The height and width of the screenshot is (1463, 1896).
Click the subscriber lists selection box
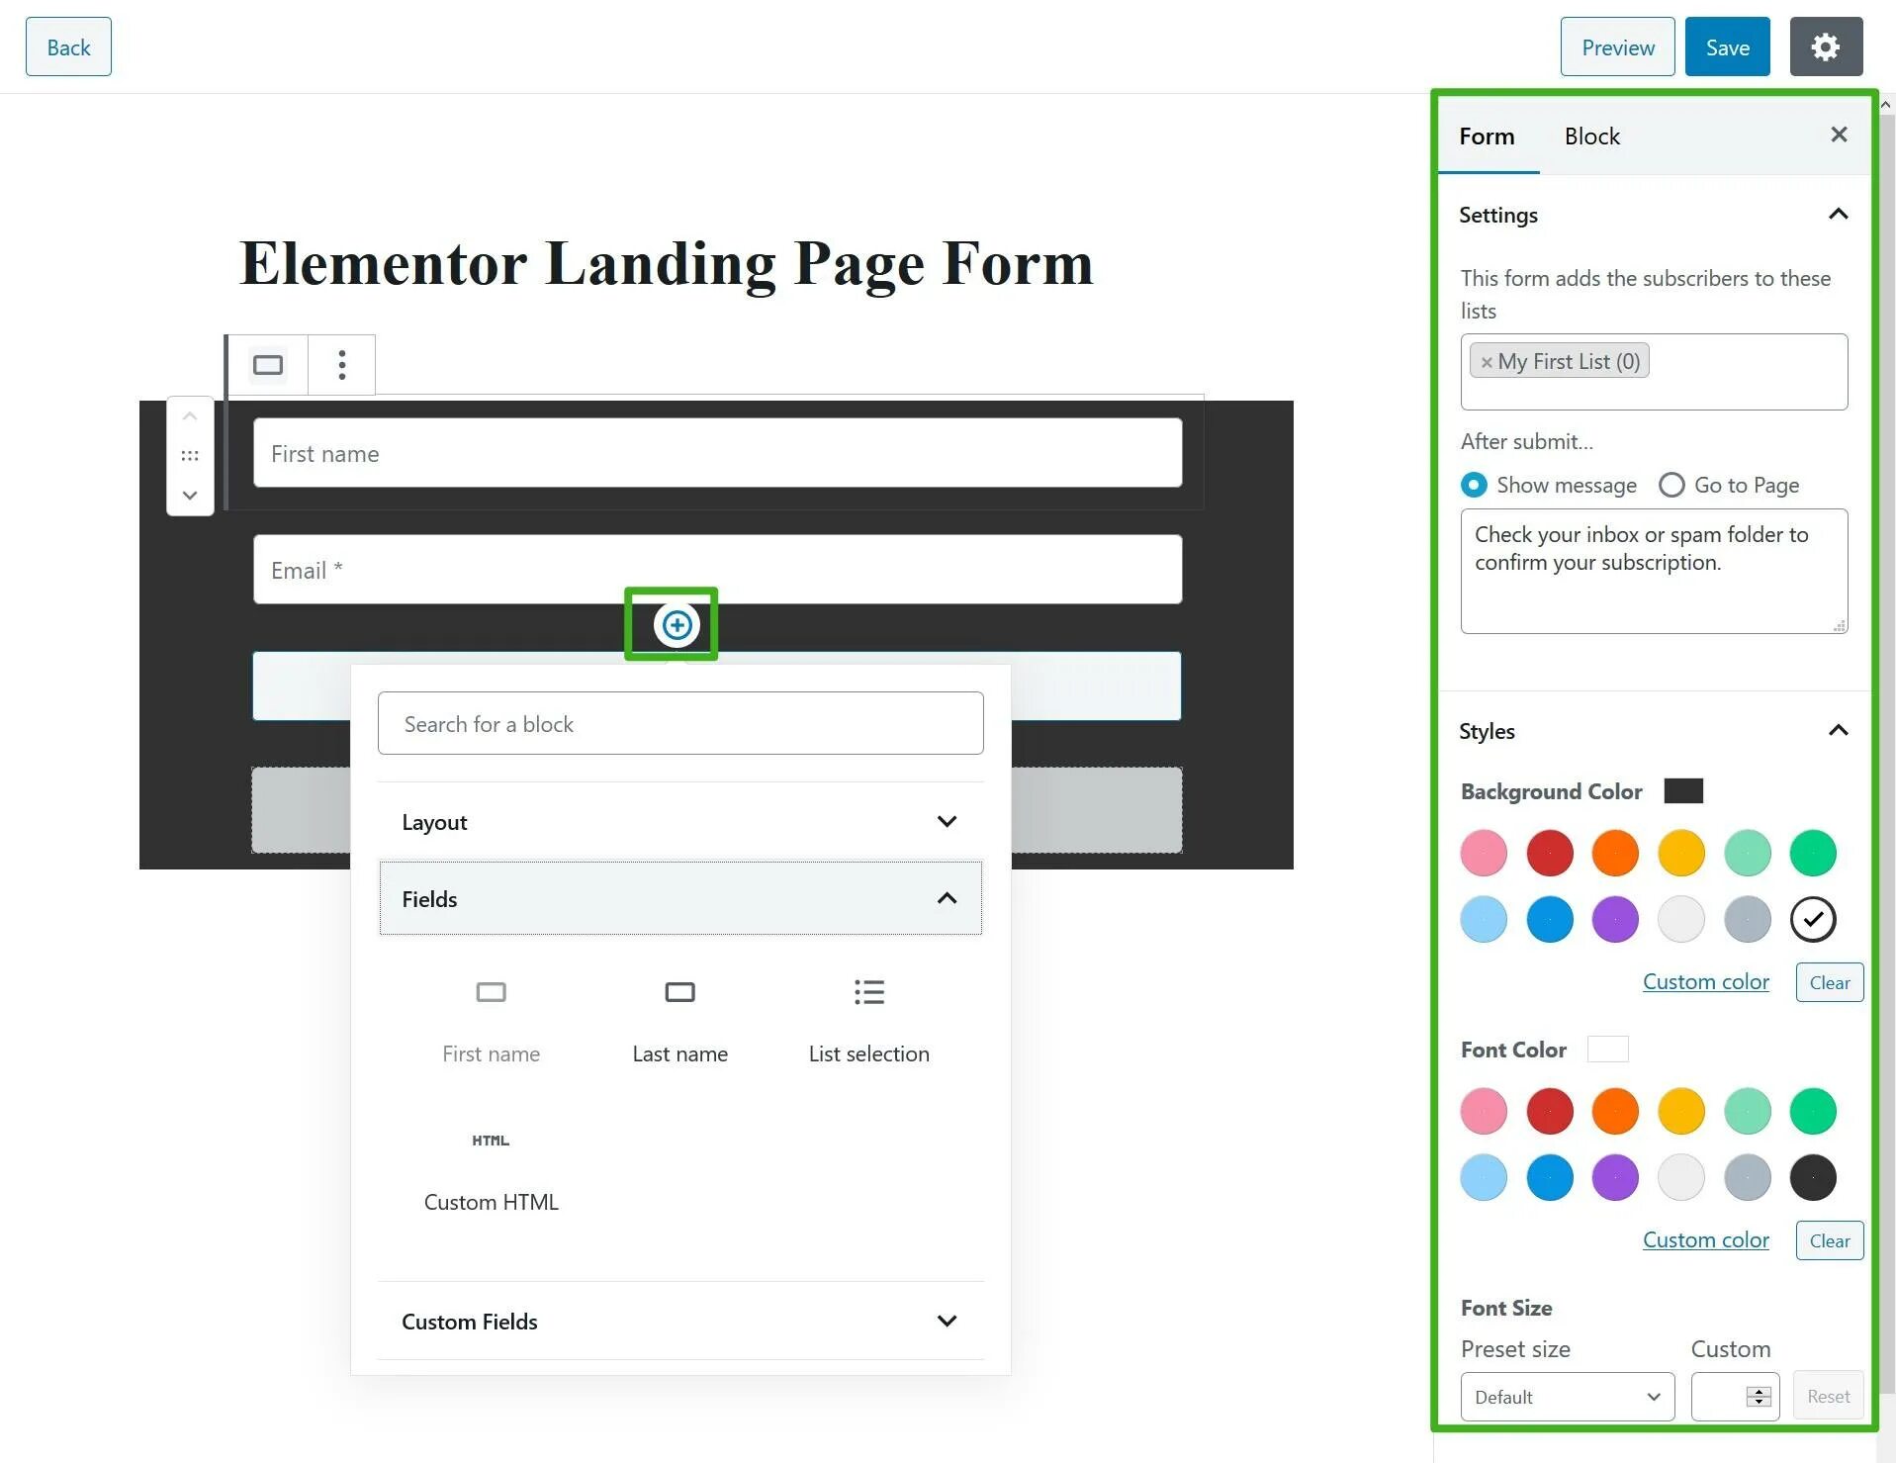1654,372
